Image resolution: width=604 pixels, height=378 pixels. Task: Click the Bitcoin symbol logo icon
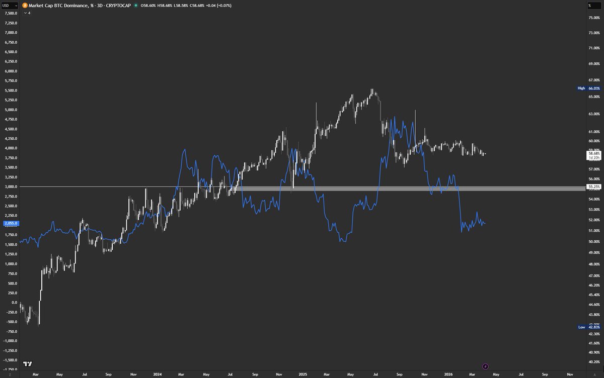(25, 5)
